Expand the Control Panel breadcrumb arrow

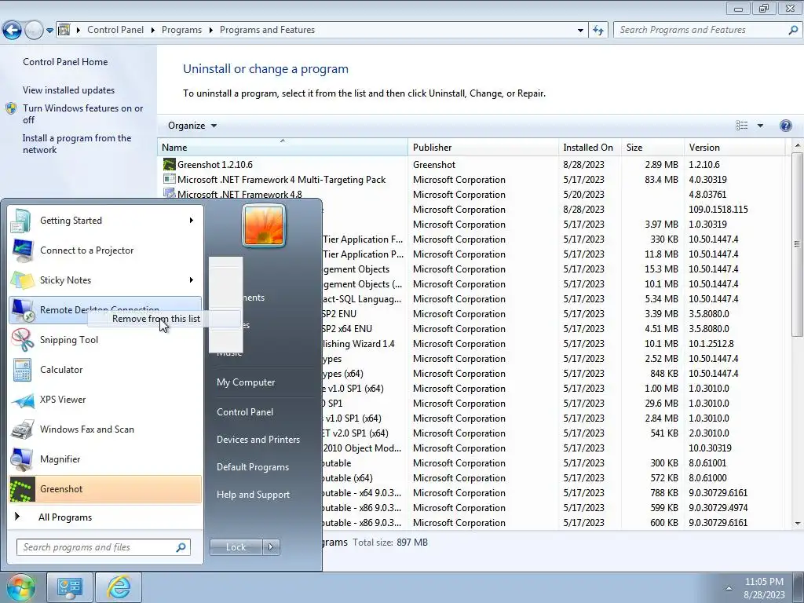[x=153, y=30]
